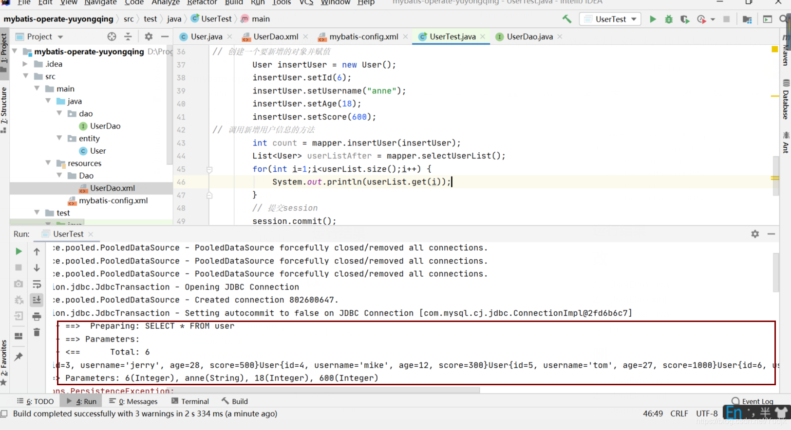Click up arrow in Run console
791x430 pixels.
(37, 251)
